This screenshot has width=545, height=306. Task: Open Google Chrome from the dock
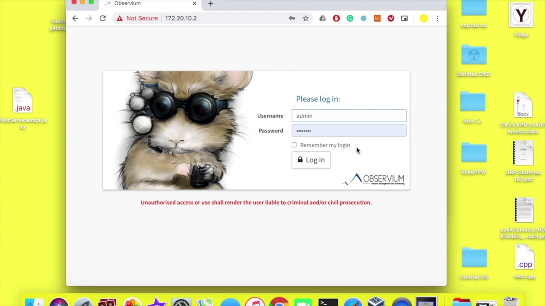click(x=279, y=302)
